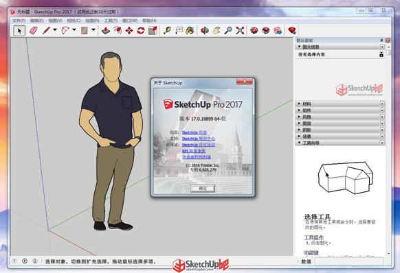
Task: Activate the Zoom magnifier tool
Action: [228, 31]
